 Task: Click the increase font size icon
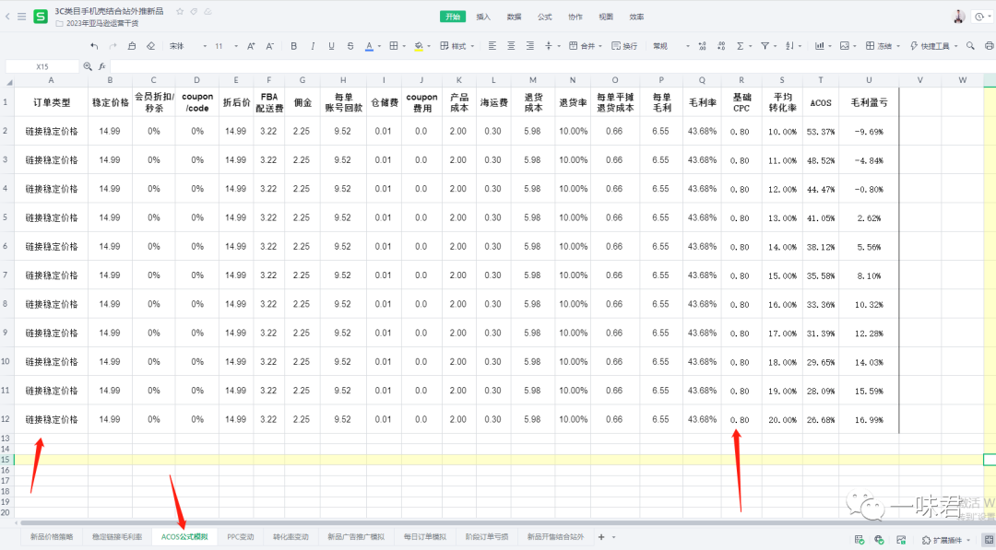pos(251,46)
